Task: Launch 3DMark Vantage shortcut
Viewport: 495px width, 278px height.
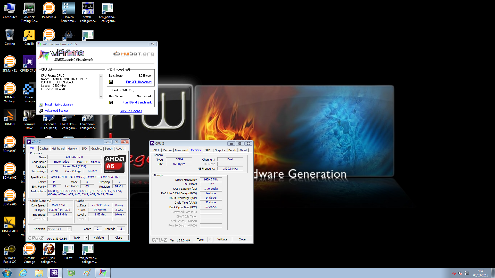Action: point(10,93)
